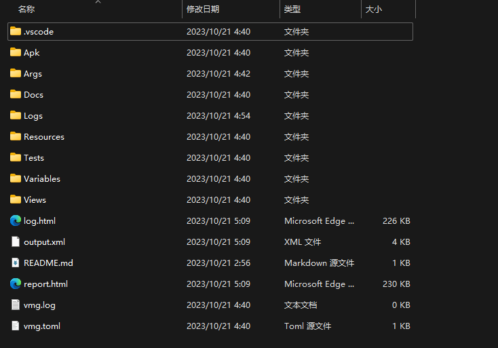The height and width of the screenshot is (348, 498).
Task: Click the Edge icon for log.html
Action: pos(15,220)
